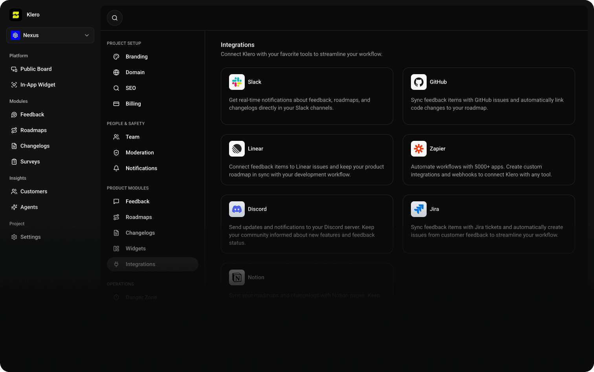Click the Changelogs icon under Product Modules
The height and width of the screenshot is (372, 594).
coord(116,233)
